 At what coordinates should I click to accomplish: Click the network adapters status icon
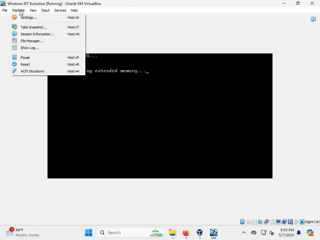[266, 222]
